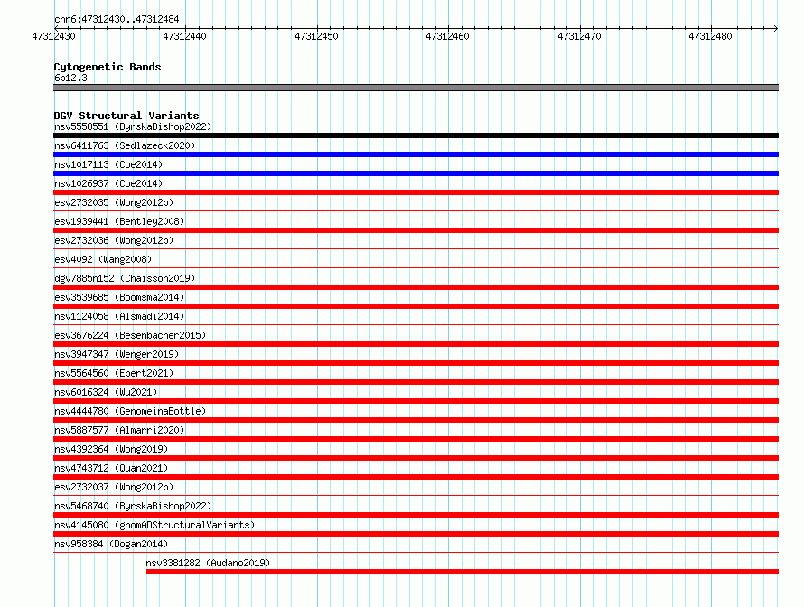Click the chr6:47312430..47312484 region label
This screenshot has height=607, width=804.
point(117,20)
